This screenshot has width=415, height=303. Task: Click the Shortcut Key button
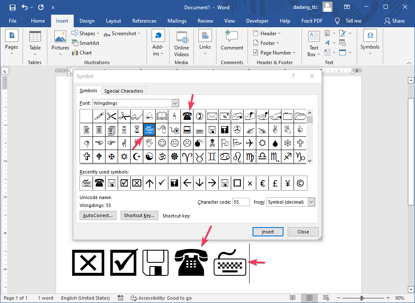139,215
